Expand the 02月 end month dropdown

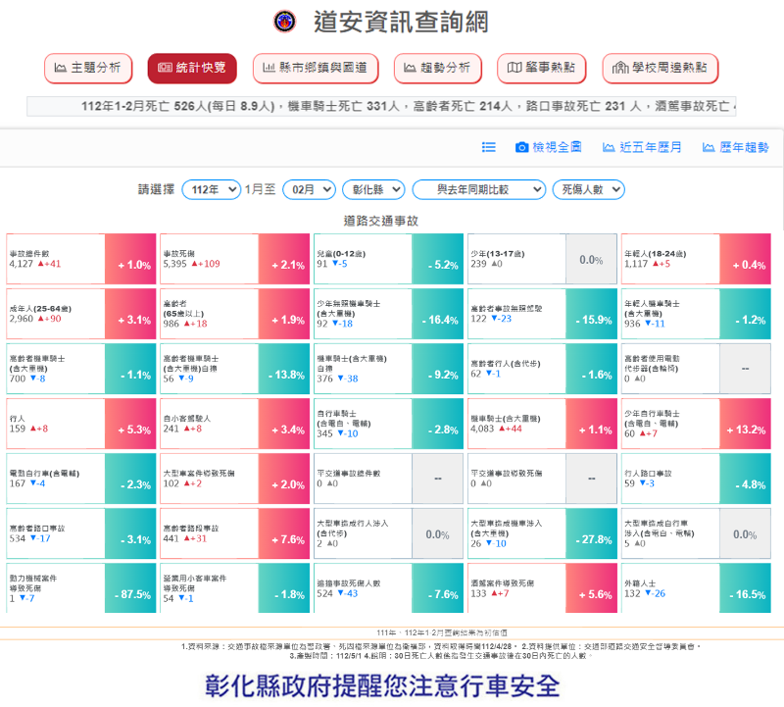(308, 189)
